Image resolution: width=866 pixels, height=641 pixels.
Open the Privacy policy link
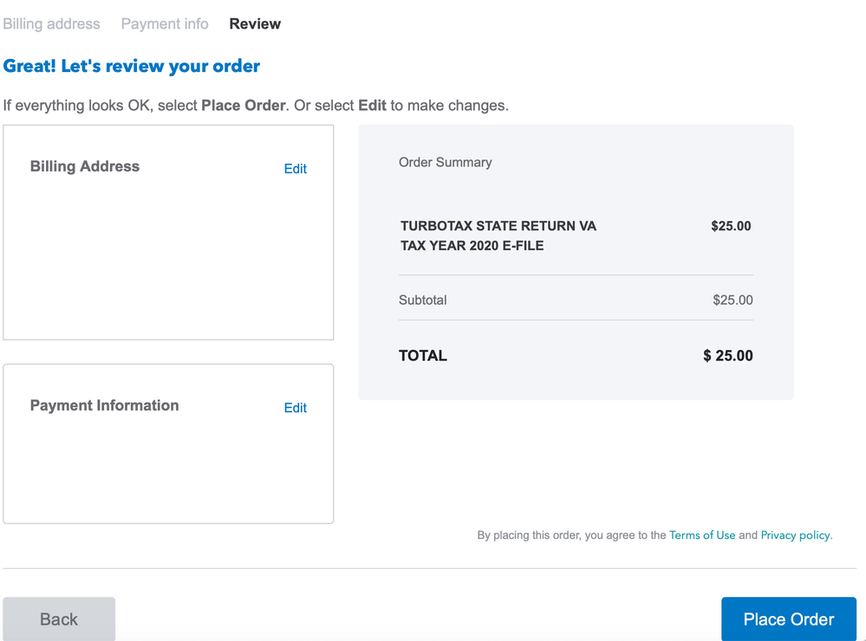pyautogui.click(x=795, y=535)
